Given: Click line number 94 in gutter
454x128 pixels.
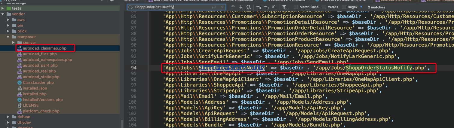Looking at the screenshot, I should [x=133, y=68].
